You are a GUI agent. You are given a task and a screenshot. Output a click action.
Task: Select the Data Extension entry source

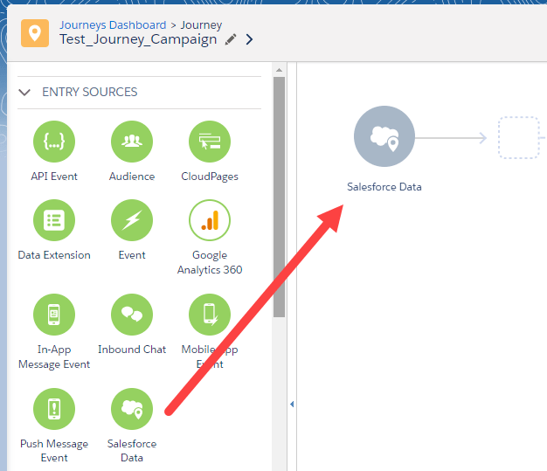pos(54,220)
